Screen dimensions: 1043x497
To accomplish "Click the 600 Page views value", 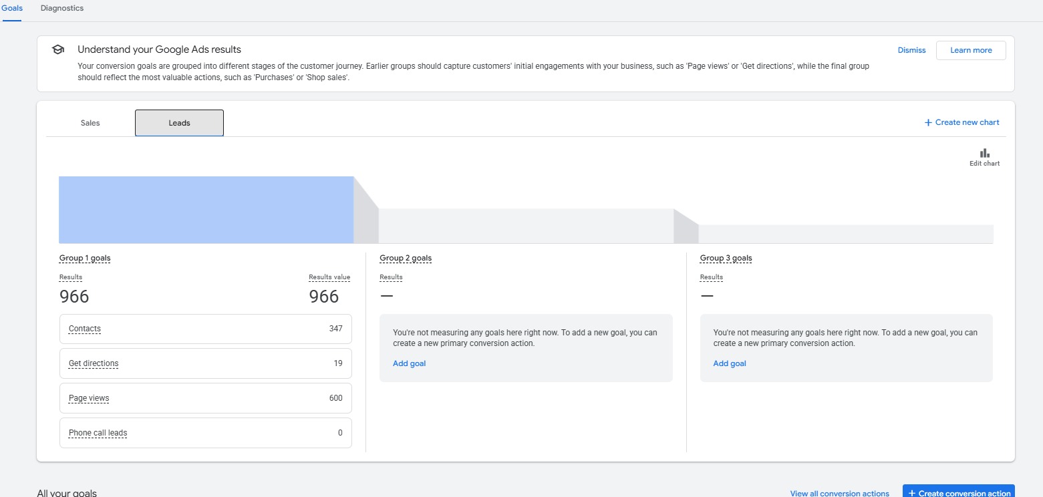I will [335, 398].
